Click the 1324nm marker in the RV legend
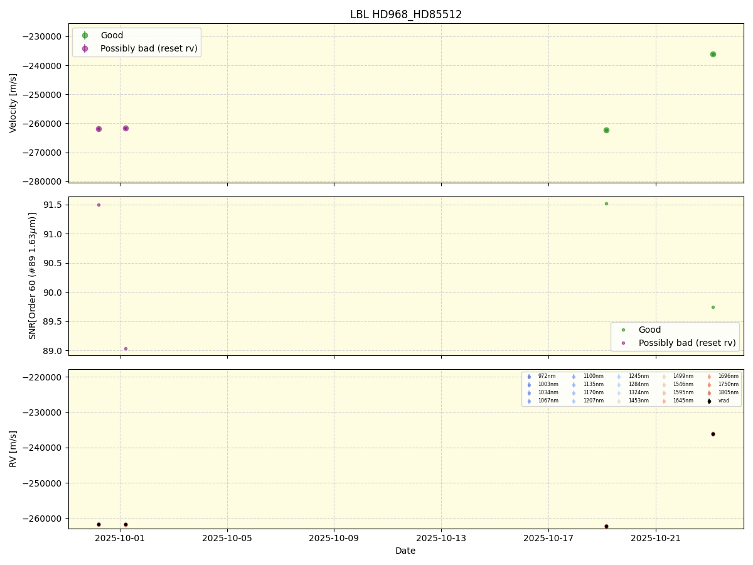Image resolution: width=753 pixels, height=565 pixels. click(619, 393)
